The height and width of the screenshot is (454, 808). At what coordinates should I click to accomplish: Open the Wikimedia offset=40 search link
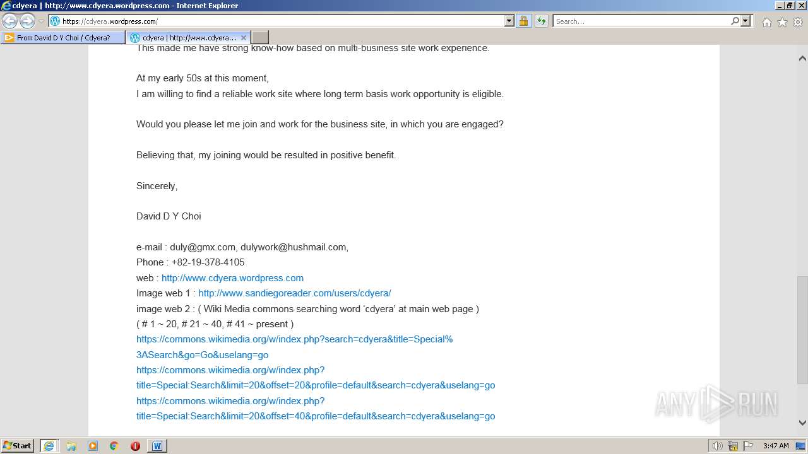(316, 409)
